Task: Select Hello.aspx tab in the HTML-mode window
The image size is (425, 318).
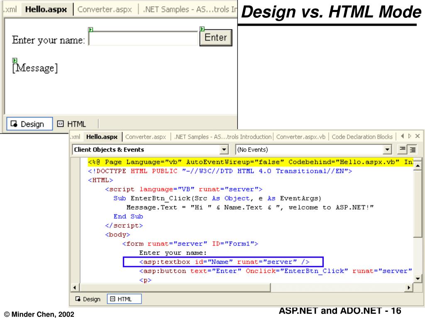Action: click(102, 137)
